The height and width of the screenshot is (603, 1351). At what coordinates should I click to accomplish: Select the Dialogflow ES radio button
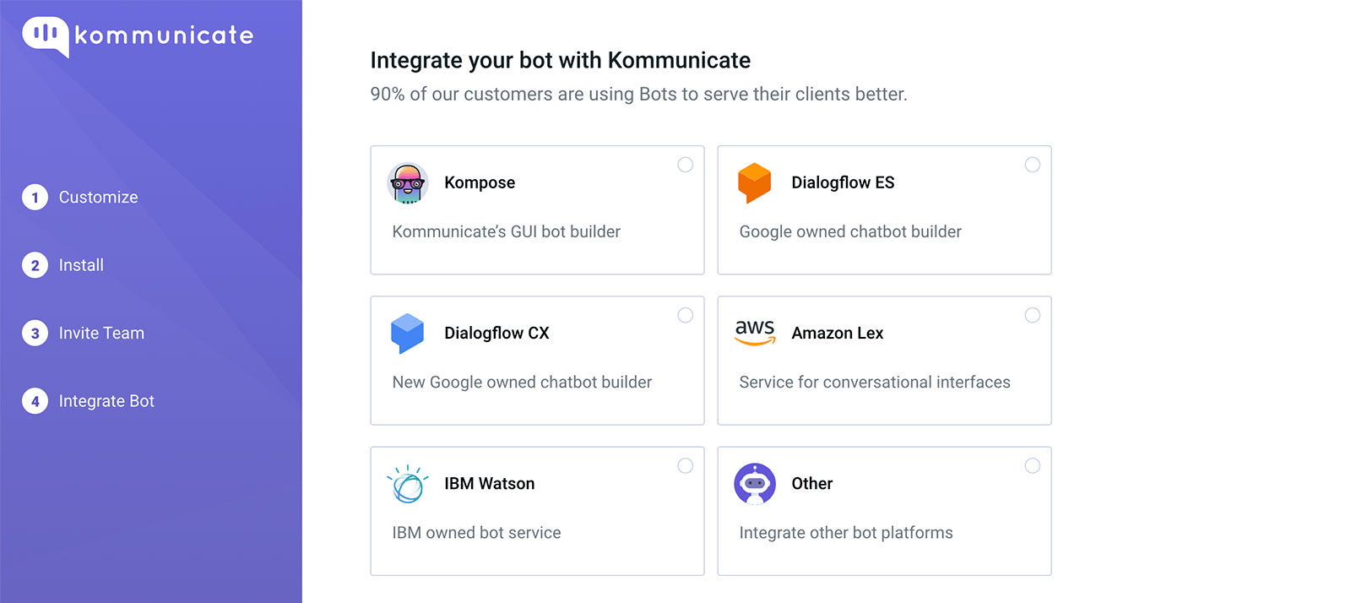1033,165
